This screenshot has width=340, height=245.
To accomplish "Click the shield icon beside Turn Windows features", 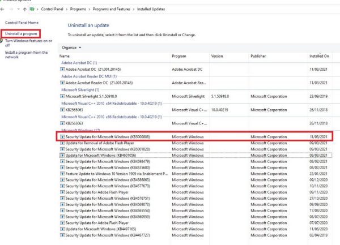I will pos(2,41).
